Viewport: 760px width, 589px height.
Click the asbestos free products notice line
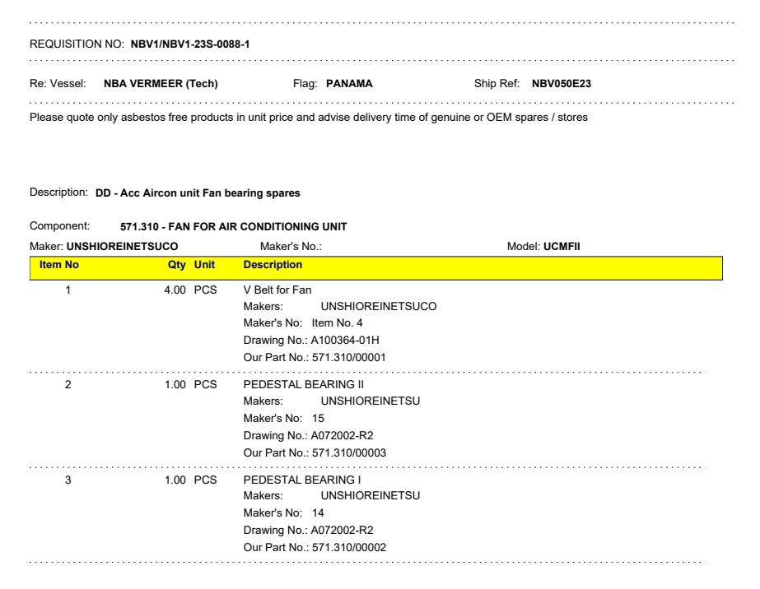click(308, 118)
